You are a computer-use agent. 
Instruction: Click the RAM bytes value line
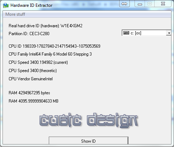click(29, 93)
